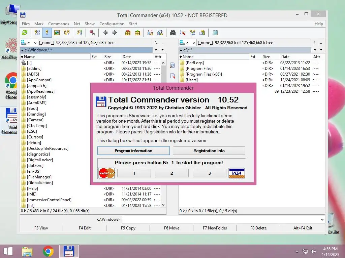This screenshot has height=258, width=345.
Task: Open the multi-rename tool icon
Action: [182, 33]
